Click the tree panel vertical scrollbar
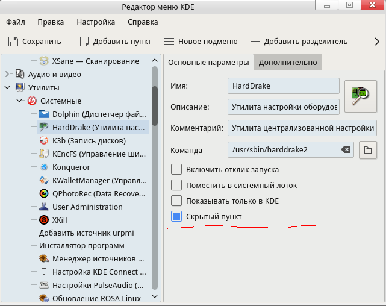This screenshot has height=306, width=386. [x=155, y=181]
